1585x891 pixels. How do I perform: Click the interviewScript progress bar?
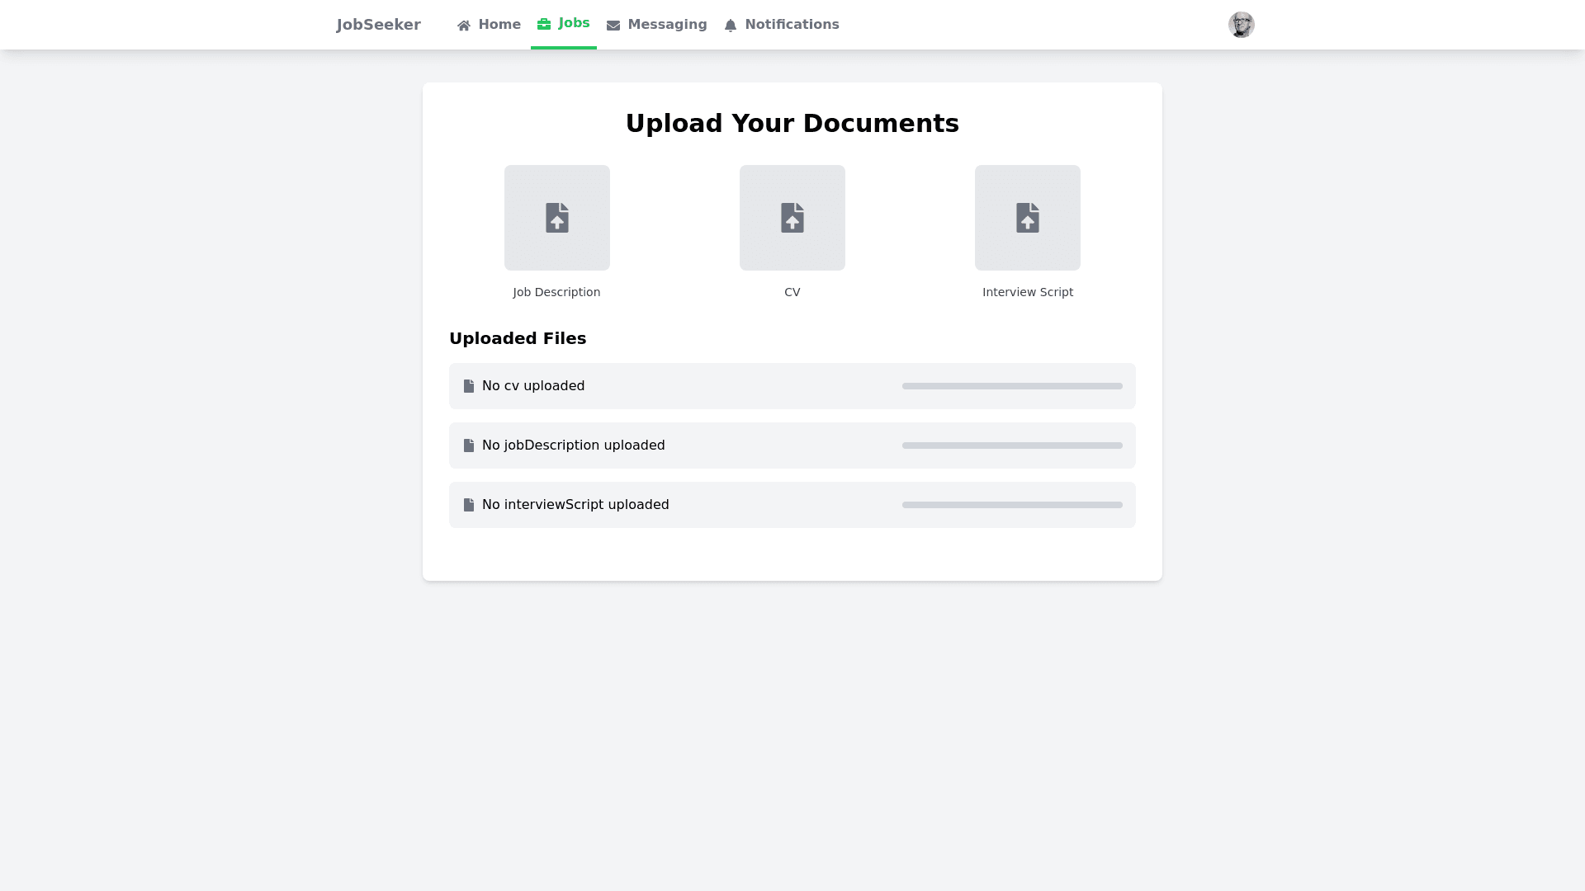(1012, 505)
